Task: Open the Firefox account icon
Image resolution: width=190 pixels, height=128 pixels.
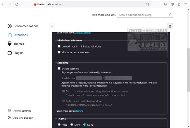Action: (x=172, y=4)
